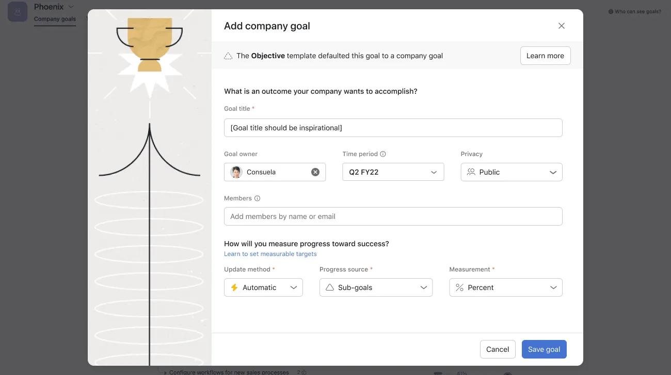This screenshot has width=671, height=375.
Task: Remove Consuela as goal owner
Action: (x=315, y=172)
